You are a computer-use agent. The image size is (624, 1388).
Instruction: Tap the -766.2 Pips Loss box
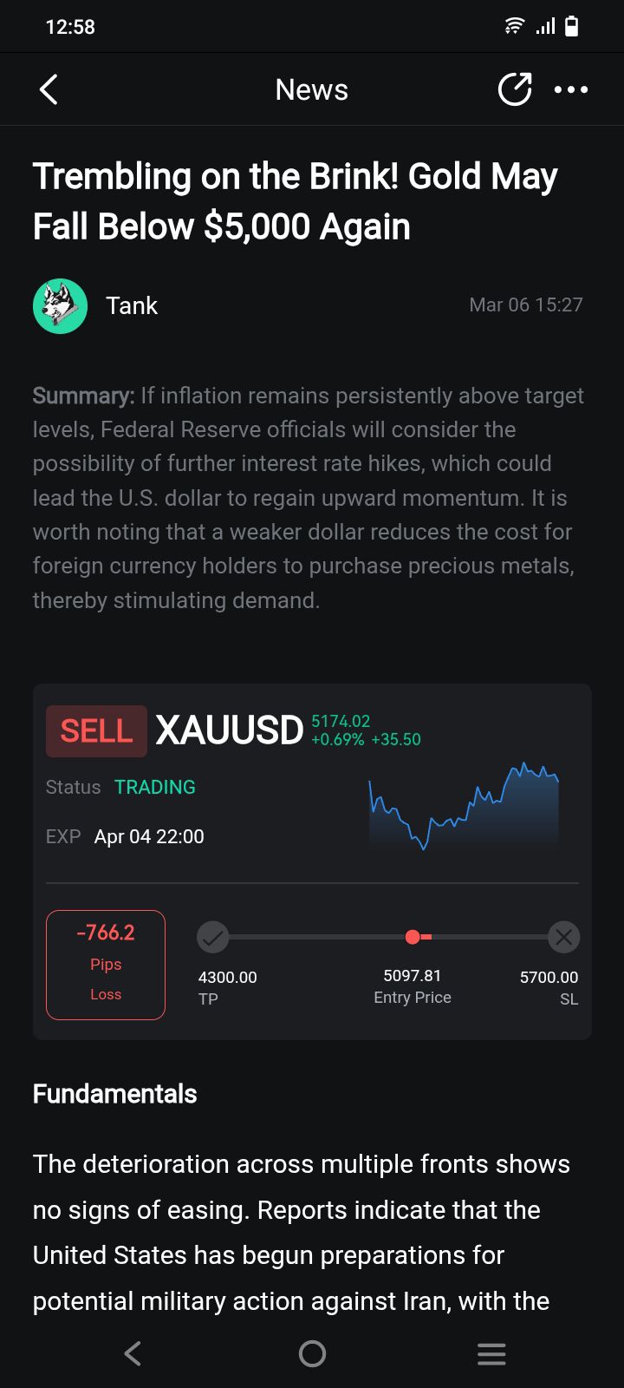[x=106, y=965]
